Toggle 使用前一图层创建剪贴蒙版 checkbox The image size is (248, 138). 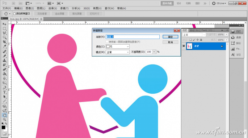(x=107, y=42)
